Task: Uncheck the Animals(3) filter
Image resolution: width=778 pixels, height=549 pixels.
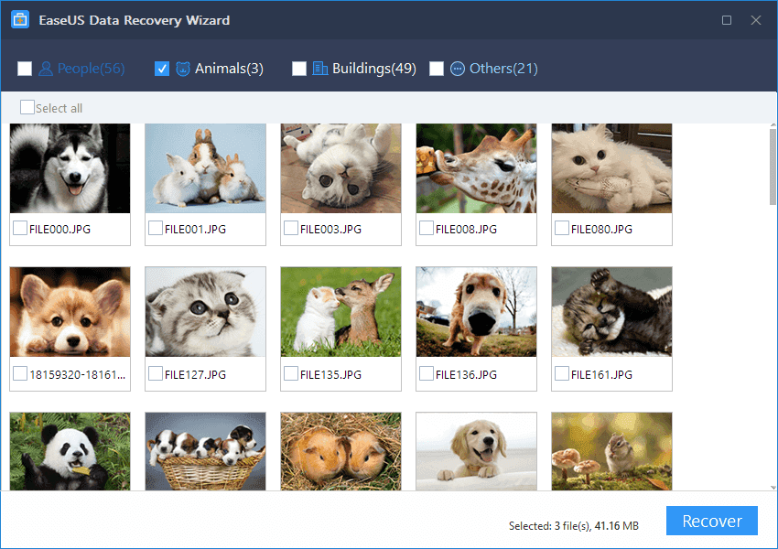Action: (x=162, y=68)
